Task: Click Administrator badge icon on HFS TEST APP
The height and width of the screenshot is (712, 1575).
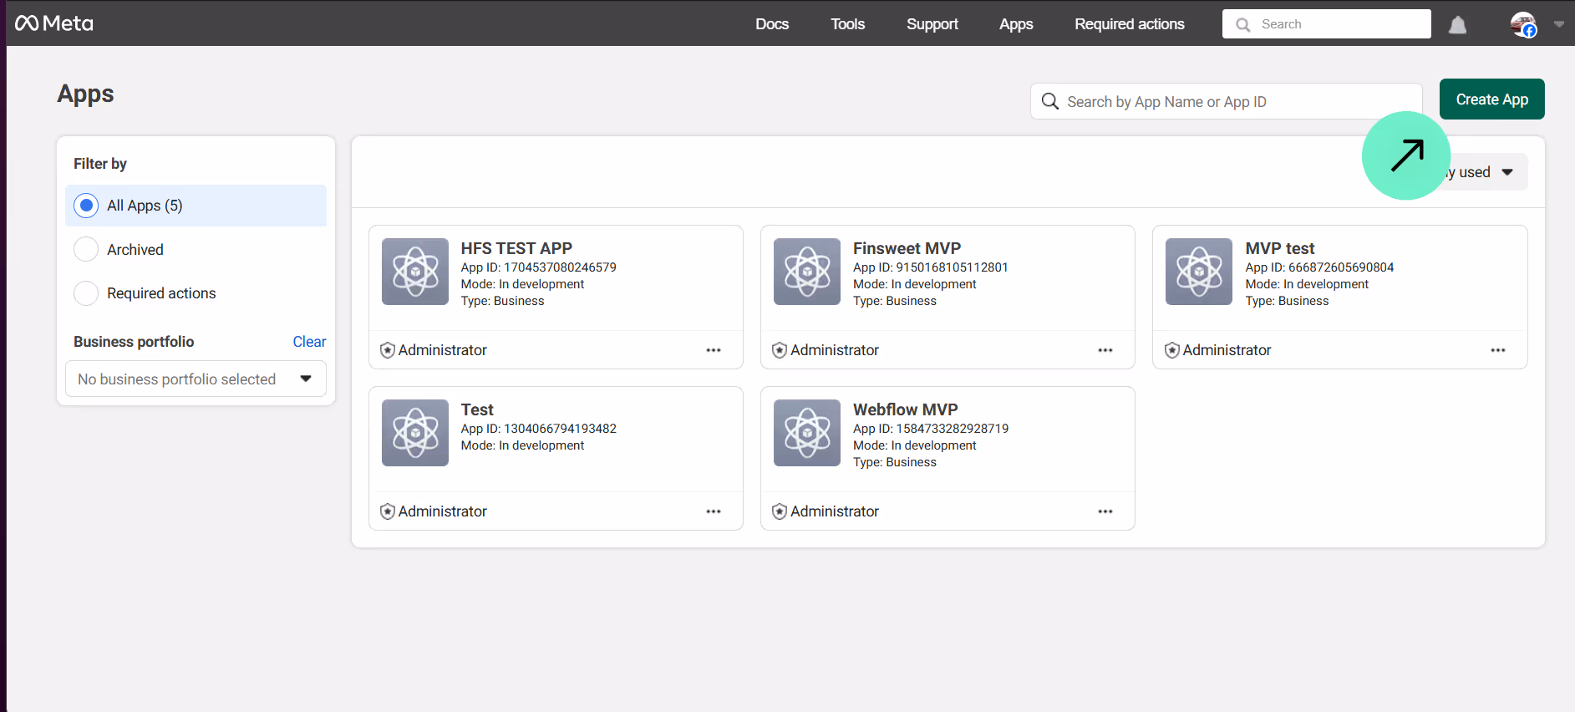Action: point(388,350)
